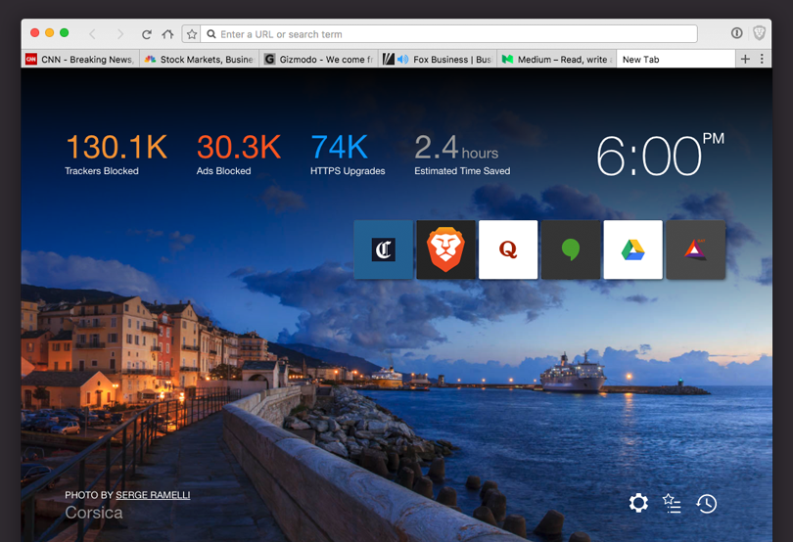The height and width of the screenshot is (542, 793).
Task: Add a new tab with plus button
Action: pos(745,60)
